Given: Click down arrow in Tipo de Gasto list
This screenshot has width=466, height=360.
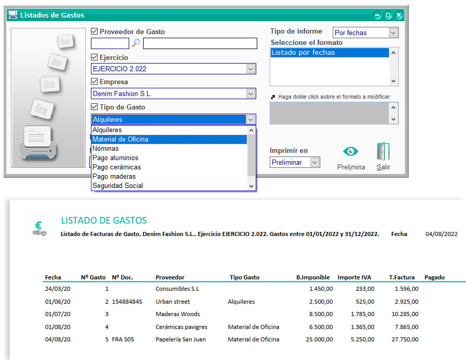Looking at the screenshot, I should click(252, 186).
